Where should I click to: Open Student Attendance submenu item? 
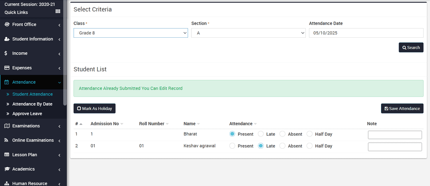(32, 94)
